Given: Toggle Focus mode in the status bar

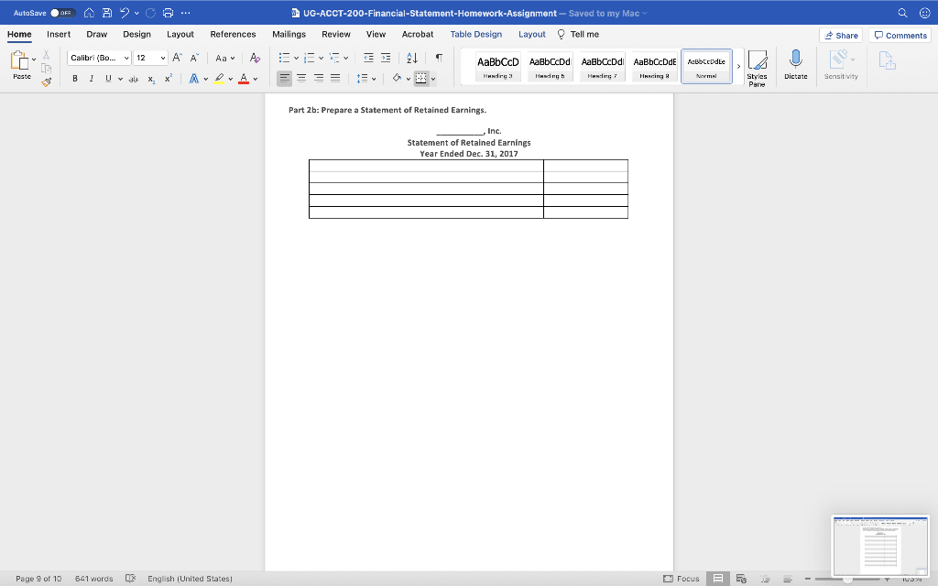Looking at the screenshot, I should point(684,579).
